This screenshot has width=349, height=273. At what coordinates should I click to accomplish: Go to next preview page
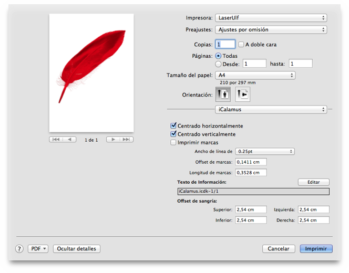[113, 140]
